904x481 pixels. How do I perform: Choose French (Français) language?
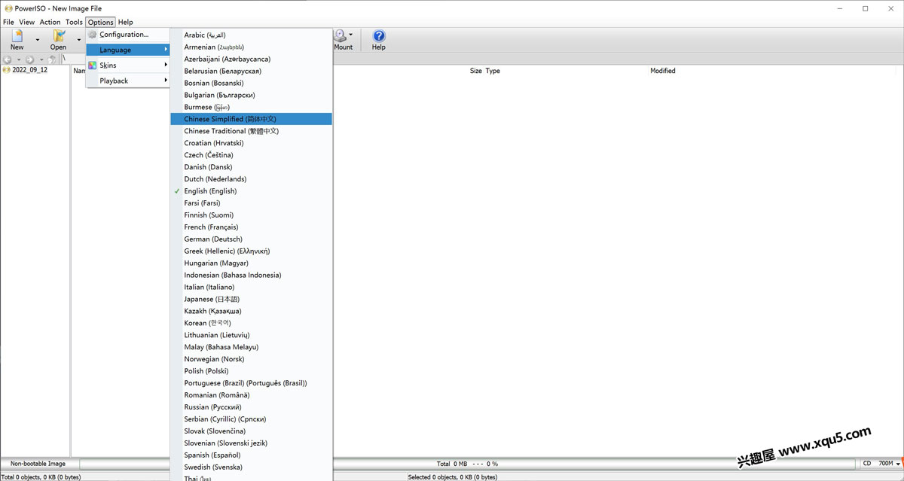point(252,227)
